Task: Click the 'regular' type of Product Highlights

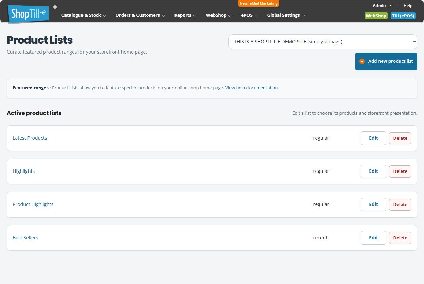Action: (x=321, y=204)
